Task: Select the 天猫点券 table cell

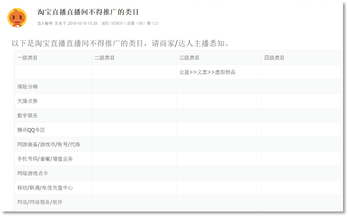Action: tap(27, 101)
